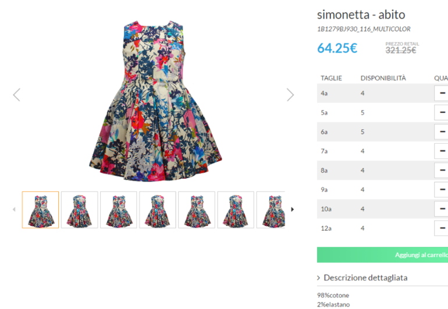The image size is (448, 309).
Task: Decrease quantity for size 7a
Action: 441,151
